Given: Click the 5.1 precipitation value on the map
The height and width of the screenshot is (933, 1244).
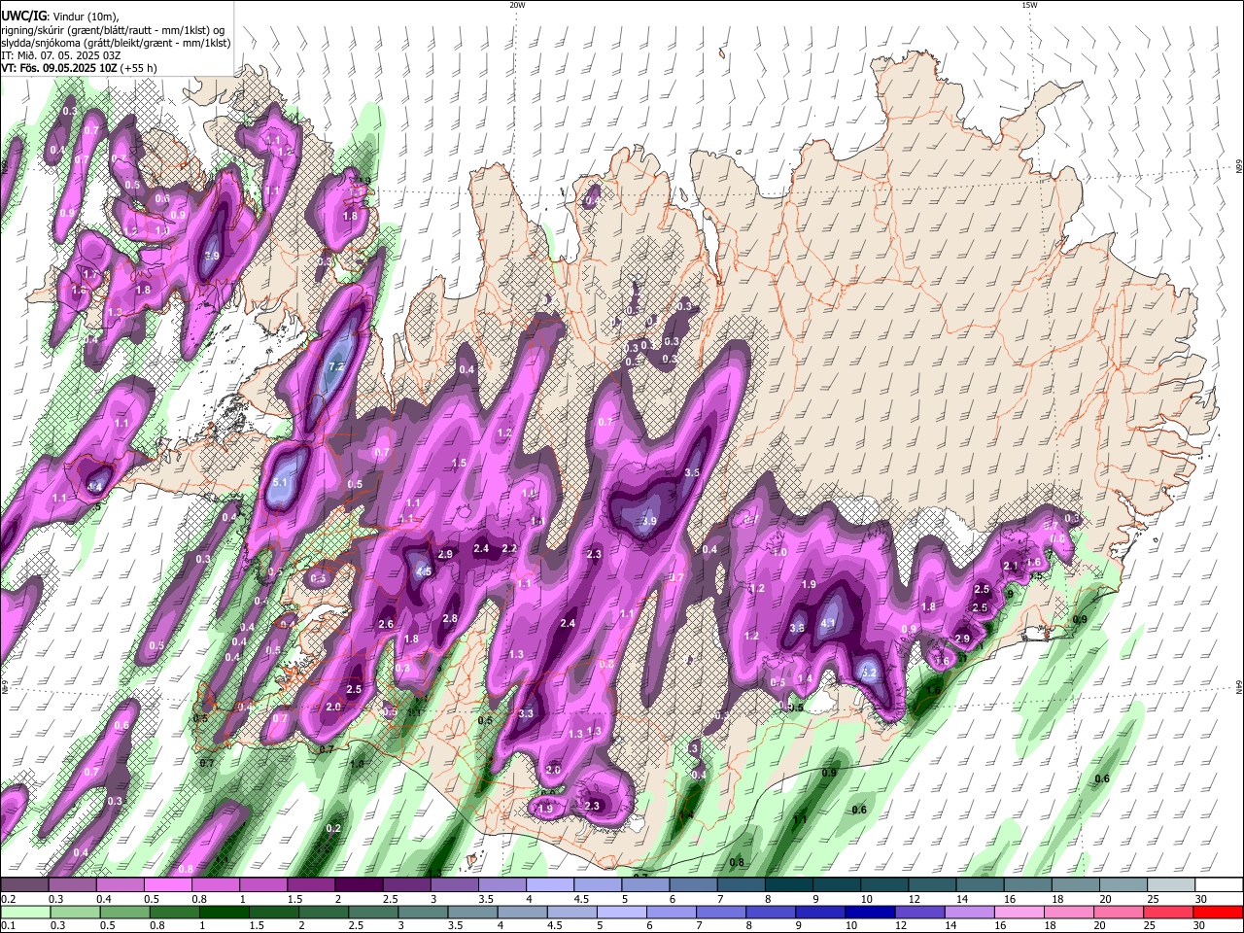Looking at the screenshot, I should coord(282,482).
